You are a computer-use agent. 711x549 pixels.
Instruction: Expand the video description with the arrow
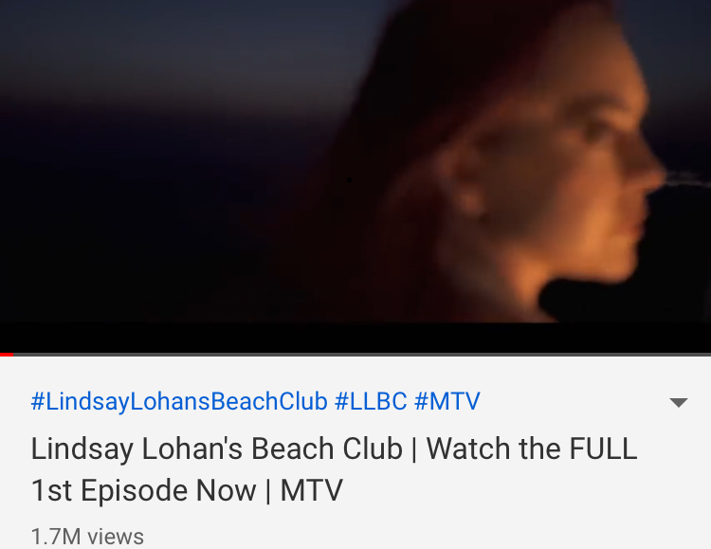(x=679, y=402)
